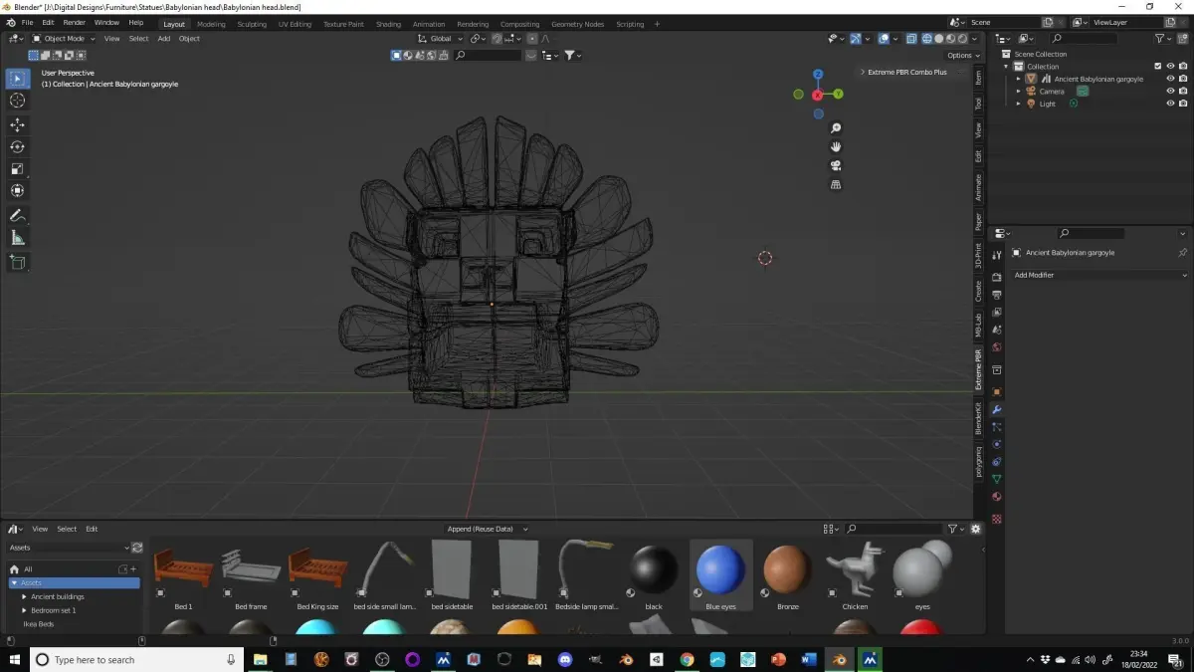Open asset browser settings gear
Viewport: 1194px width, 672px height.
coord(975,529)
